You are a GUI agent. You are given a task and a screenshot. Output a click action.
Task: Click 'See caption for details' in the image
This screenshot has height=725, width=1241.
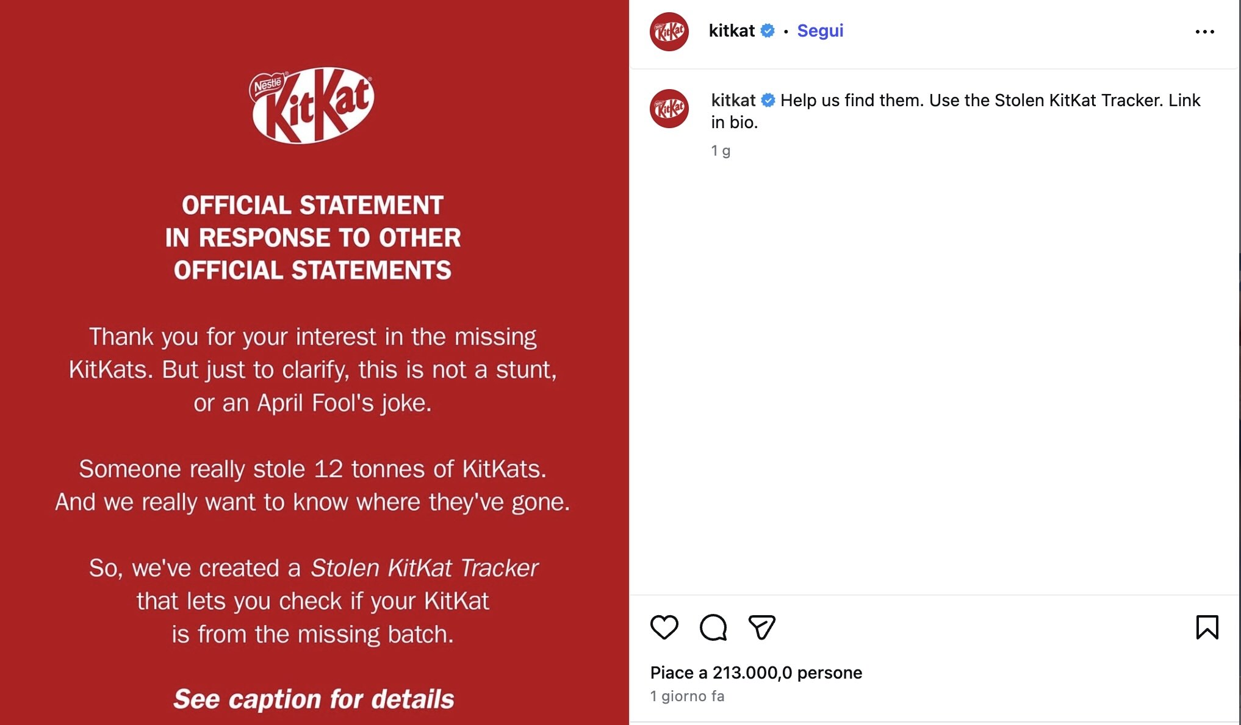coord(314,699)
